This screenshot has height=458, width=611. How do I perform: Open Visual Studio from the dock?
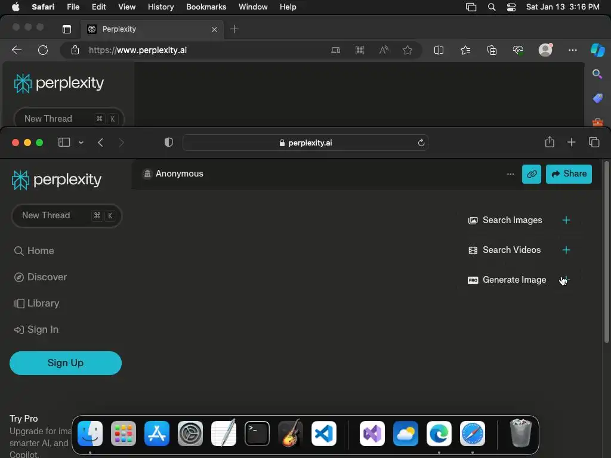point(372,434)
